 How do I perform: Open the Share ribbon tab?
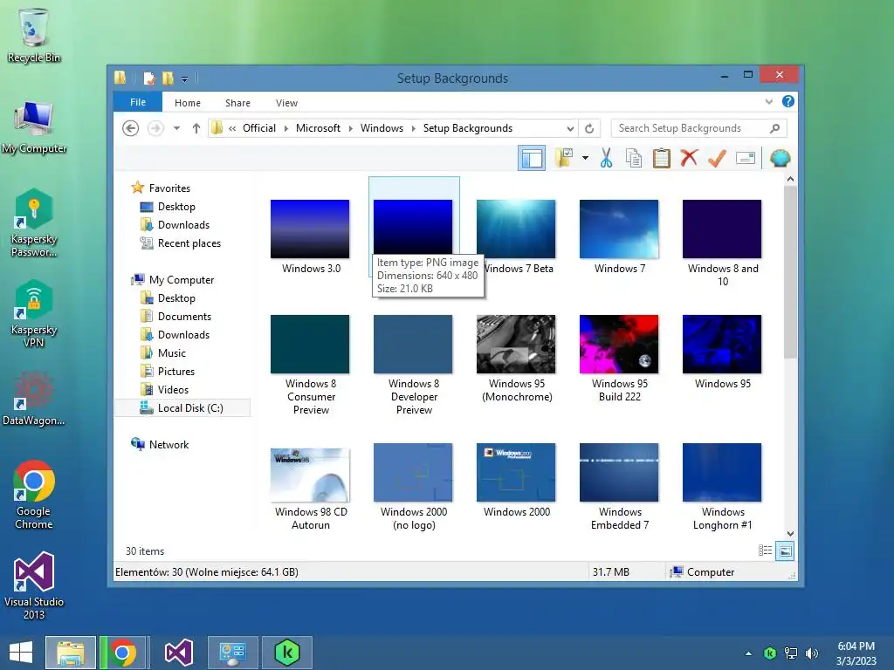click(237, 103)
